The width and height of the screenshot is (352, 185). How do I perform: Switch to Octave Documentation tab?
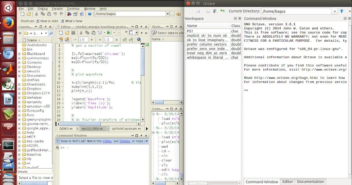(x=310, y=182)
